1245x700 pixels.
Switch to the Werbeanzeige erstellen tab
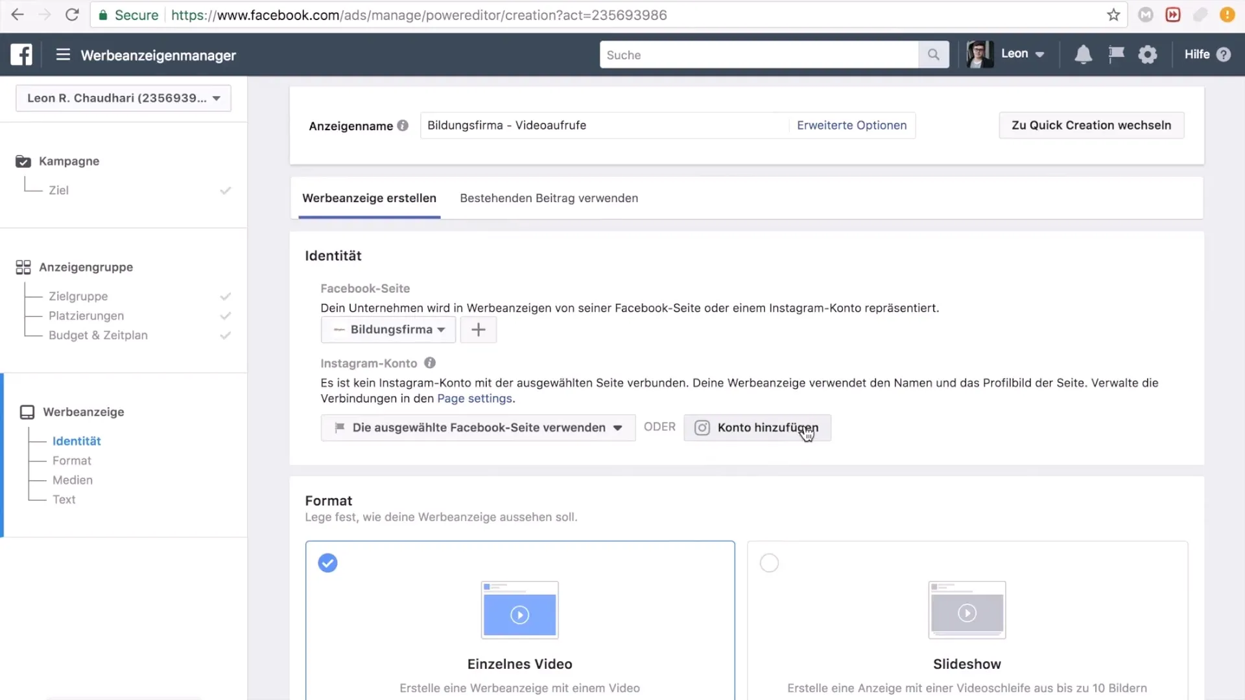[x=369, y=198]
